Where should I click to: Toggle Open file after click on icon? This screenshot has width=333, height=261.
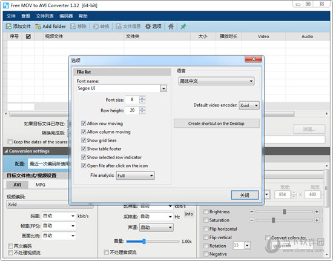[x=84, y=166]
